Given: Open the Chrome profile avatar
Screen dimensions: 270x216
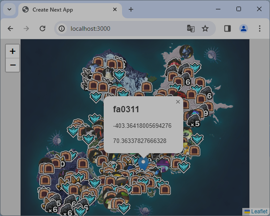Looking at the screenshot, I should (244, 29).
